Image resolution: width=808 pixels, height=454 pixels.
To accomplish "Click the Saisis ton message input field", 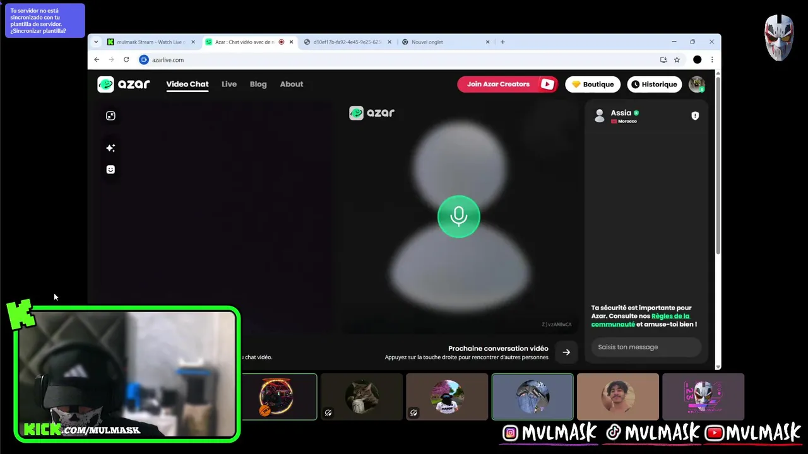I will point(646,347).
